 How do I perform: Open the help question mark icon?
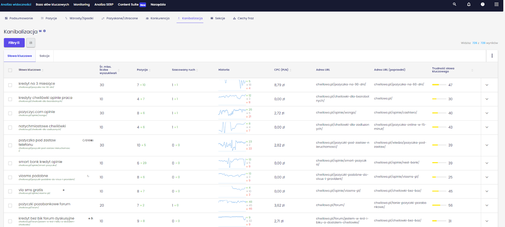pyautogui.click(x=483, y=4)
